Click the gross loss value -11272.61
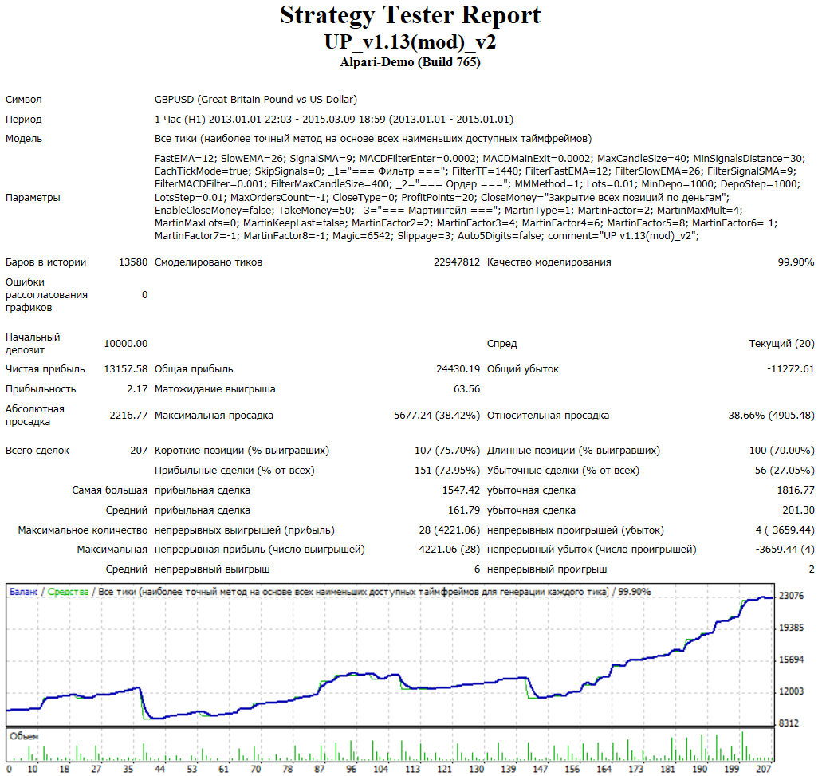Screen dimensions: 822x776 point(791,369)
